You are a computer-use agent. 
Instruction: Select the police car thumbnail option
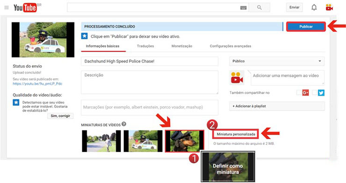(x=143, y=141)
